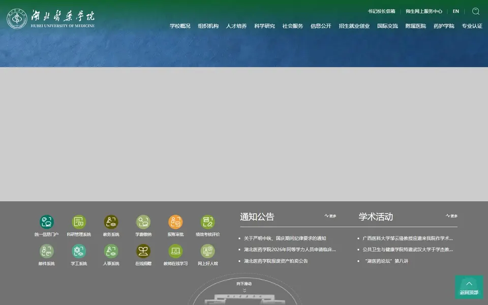Open the 招生就业创业 menu
Viewport: 488px width, 305px height.
(x=354, y=26)
